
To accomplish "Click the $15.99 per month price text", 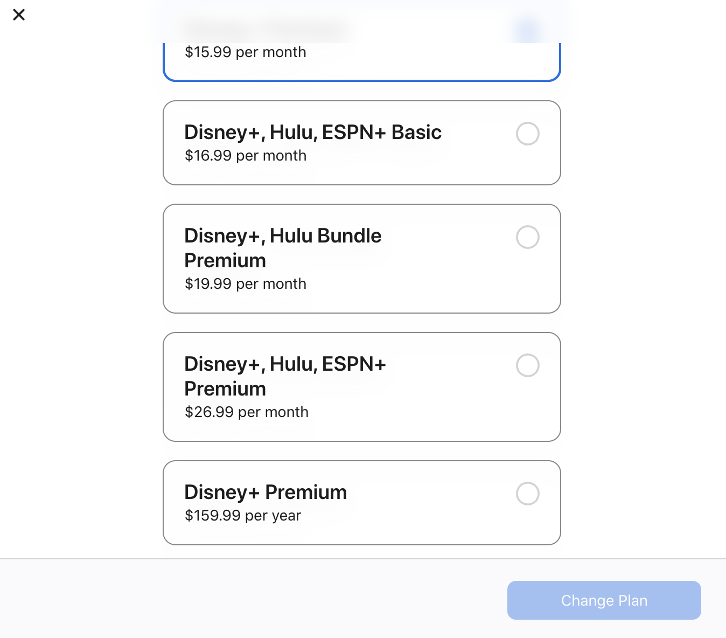I will click(245, 52).
